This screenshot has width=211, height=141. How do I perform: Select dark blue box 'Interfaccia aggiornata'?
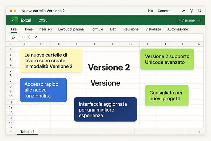pos(105,109)
